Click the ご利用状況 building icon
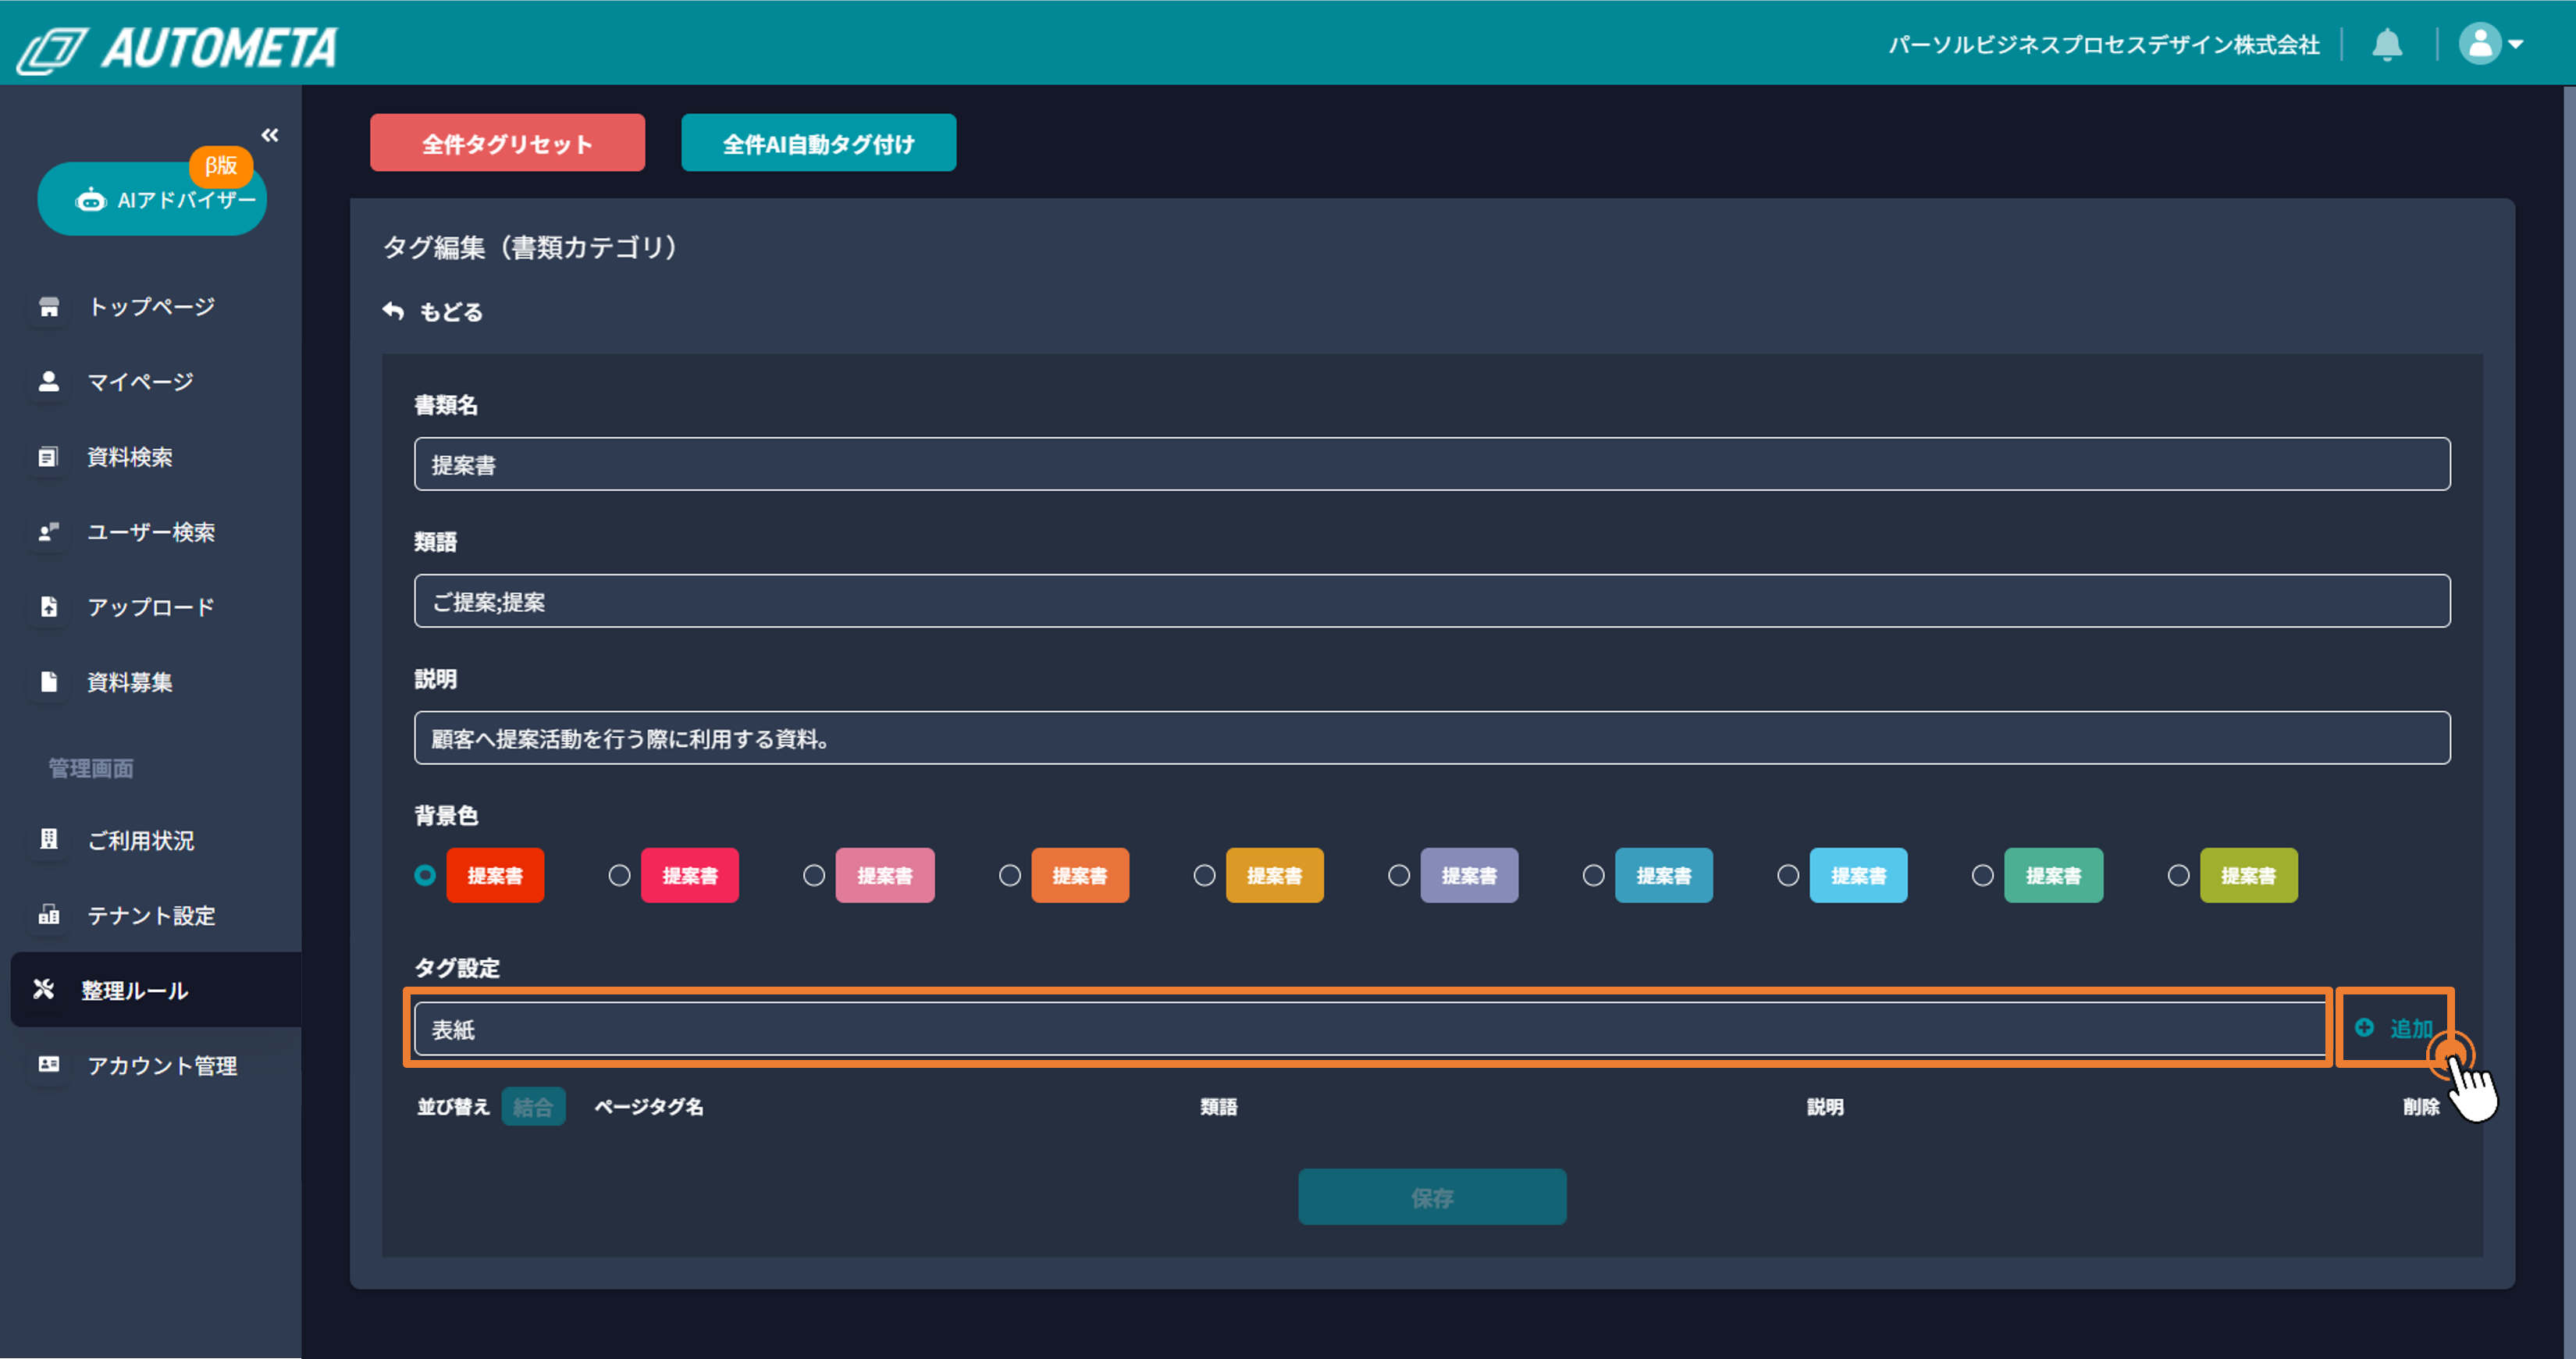This screenshot has height=1359, width=2576. coord(48,840)
